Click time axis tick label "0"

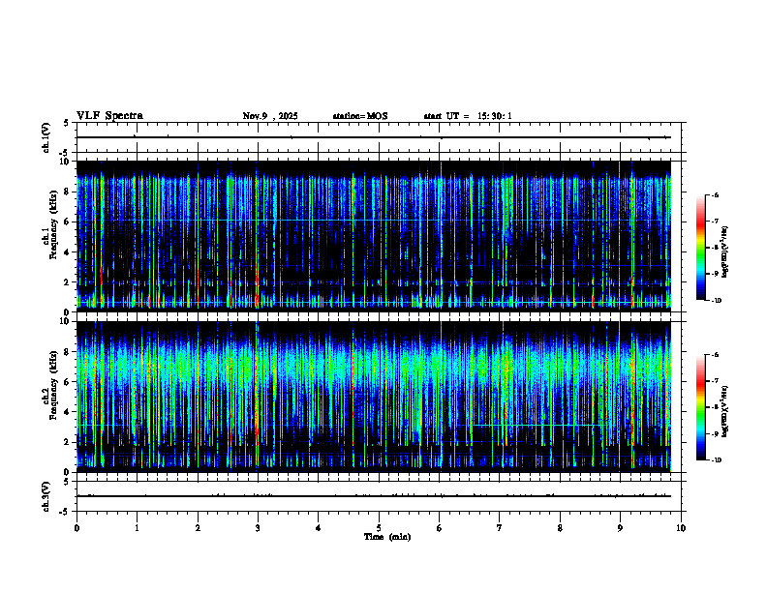pyautogui.click(x=77, y=528)
